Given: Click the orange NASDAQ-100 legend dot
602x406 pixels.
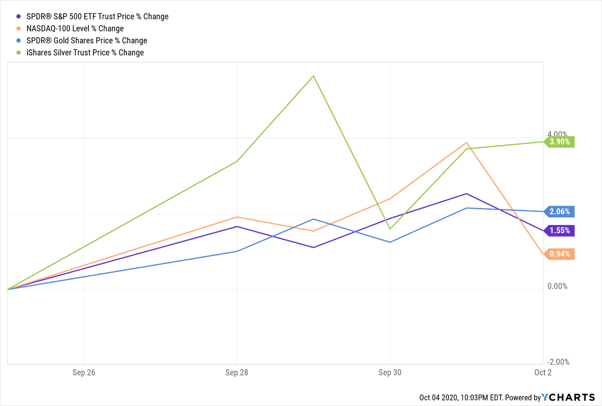Looking at the screenshot, I should pos(18,29).
